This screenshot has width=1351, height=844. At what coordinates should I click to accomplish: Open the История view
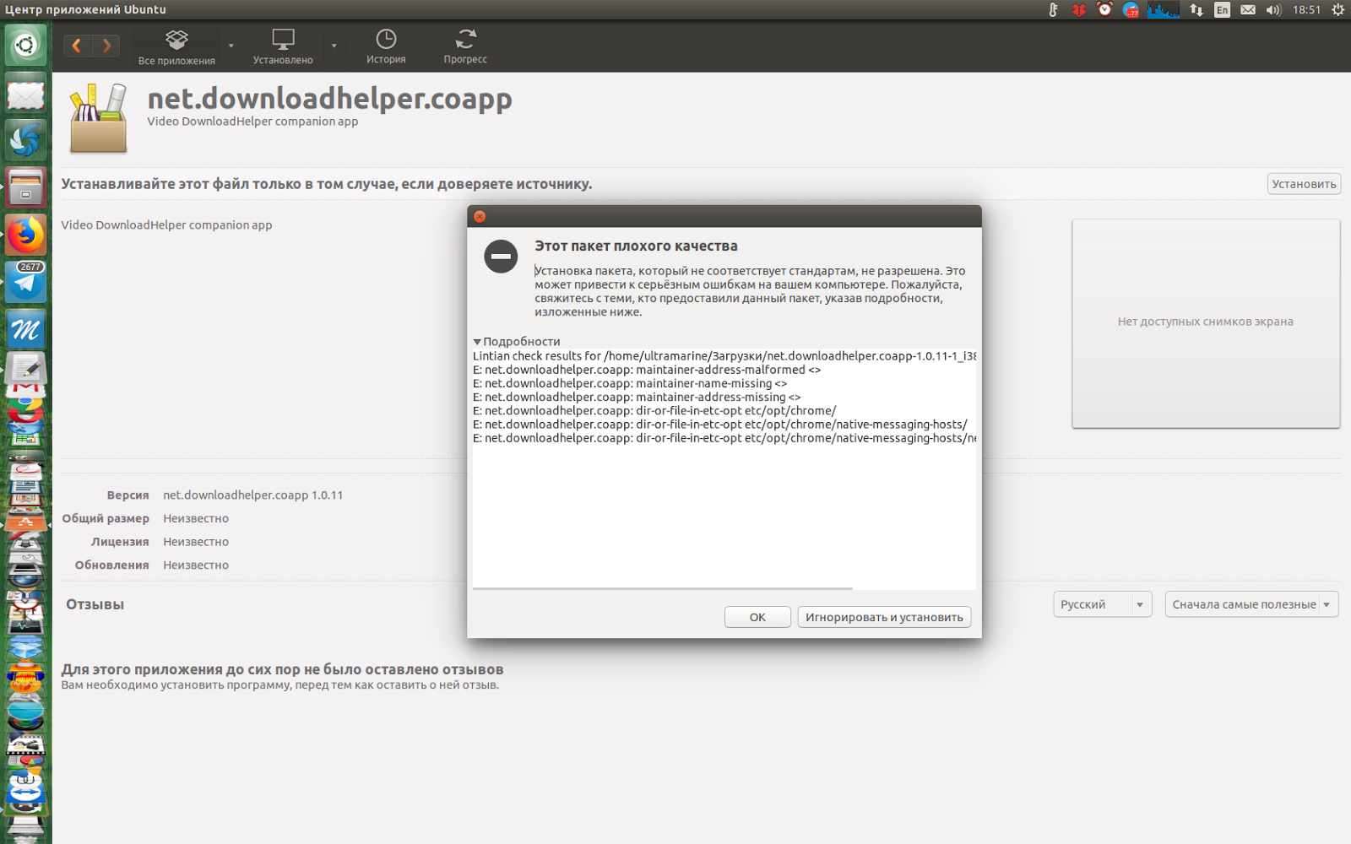386,47
